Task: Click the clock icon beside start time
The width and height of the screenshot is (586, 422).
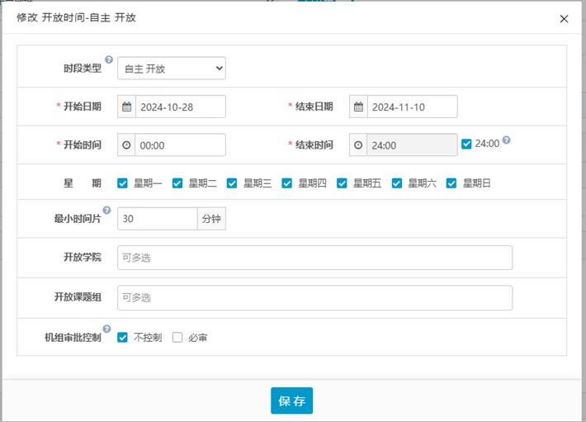Action: coord(126,145)
